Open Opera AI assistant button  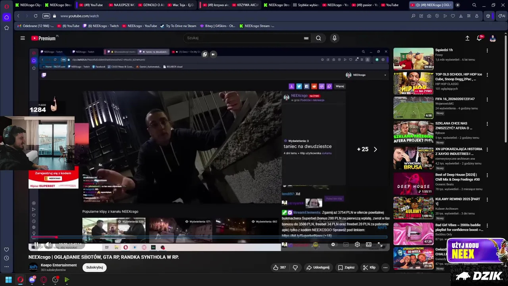point(502,16)
